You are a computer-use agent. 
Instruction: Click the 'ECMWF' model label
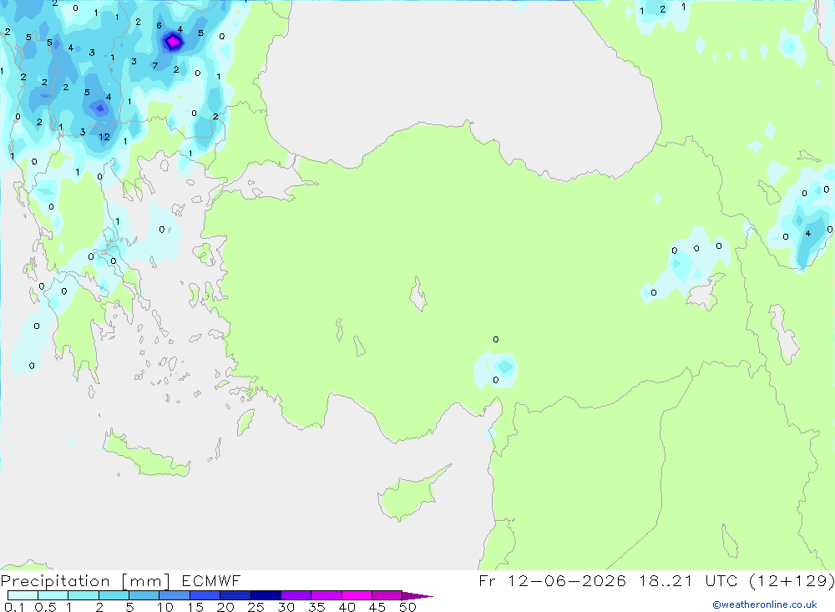(x=211, y=580)
